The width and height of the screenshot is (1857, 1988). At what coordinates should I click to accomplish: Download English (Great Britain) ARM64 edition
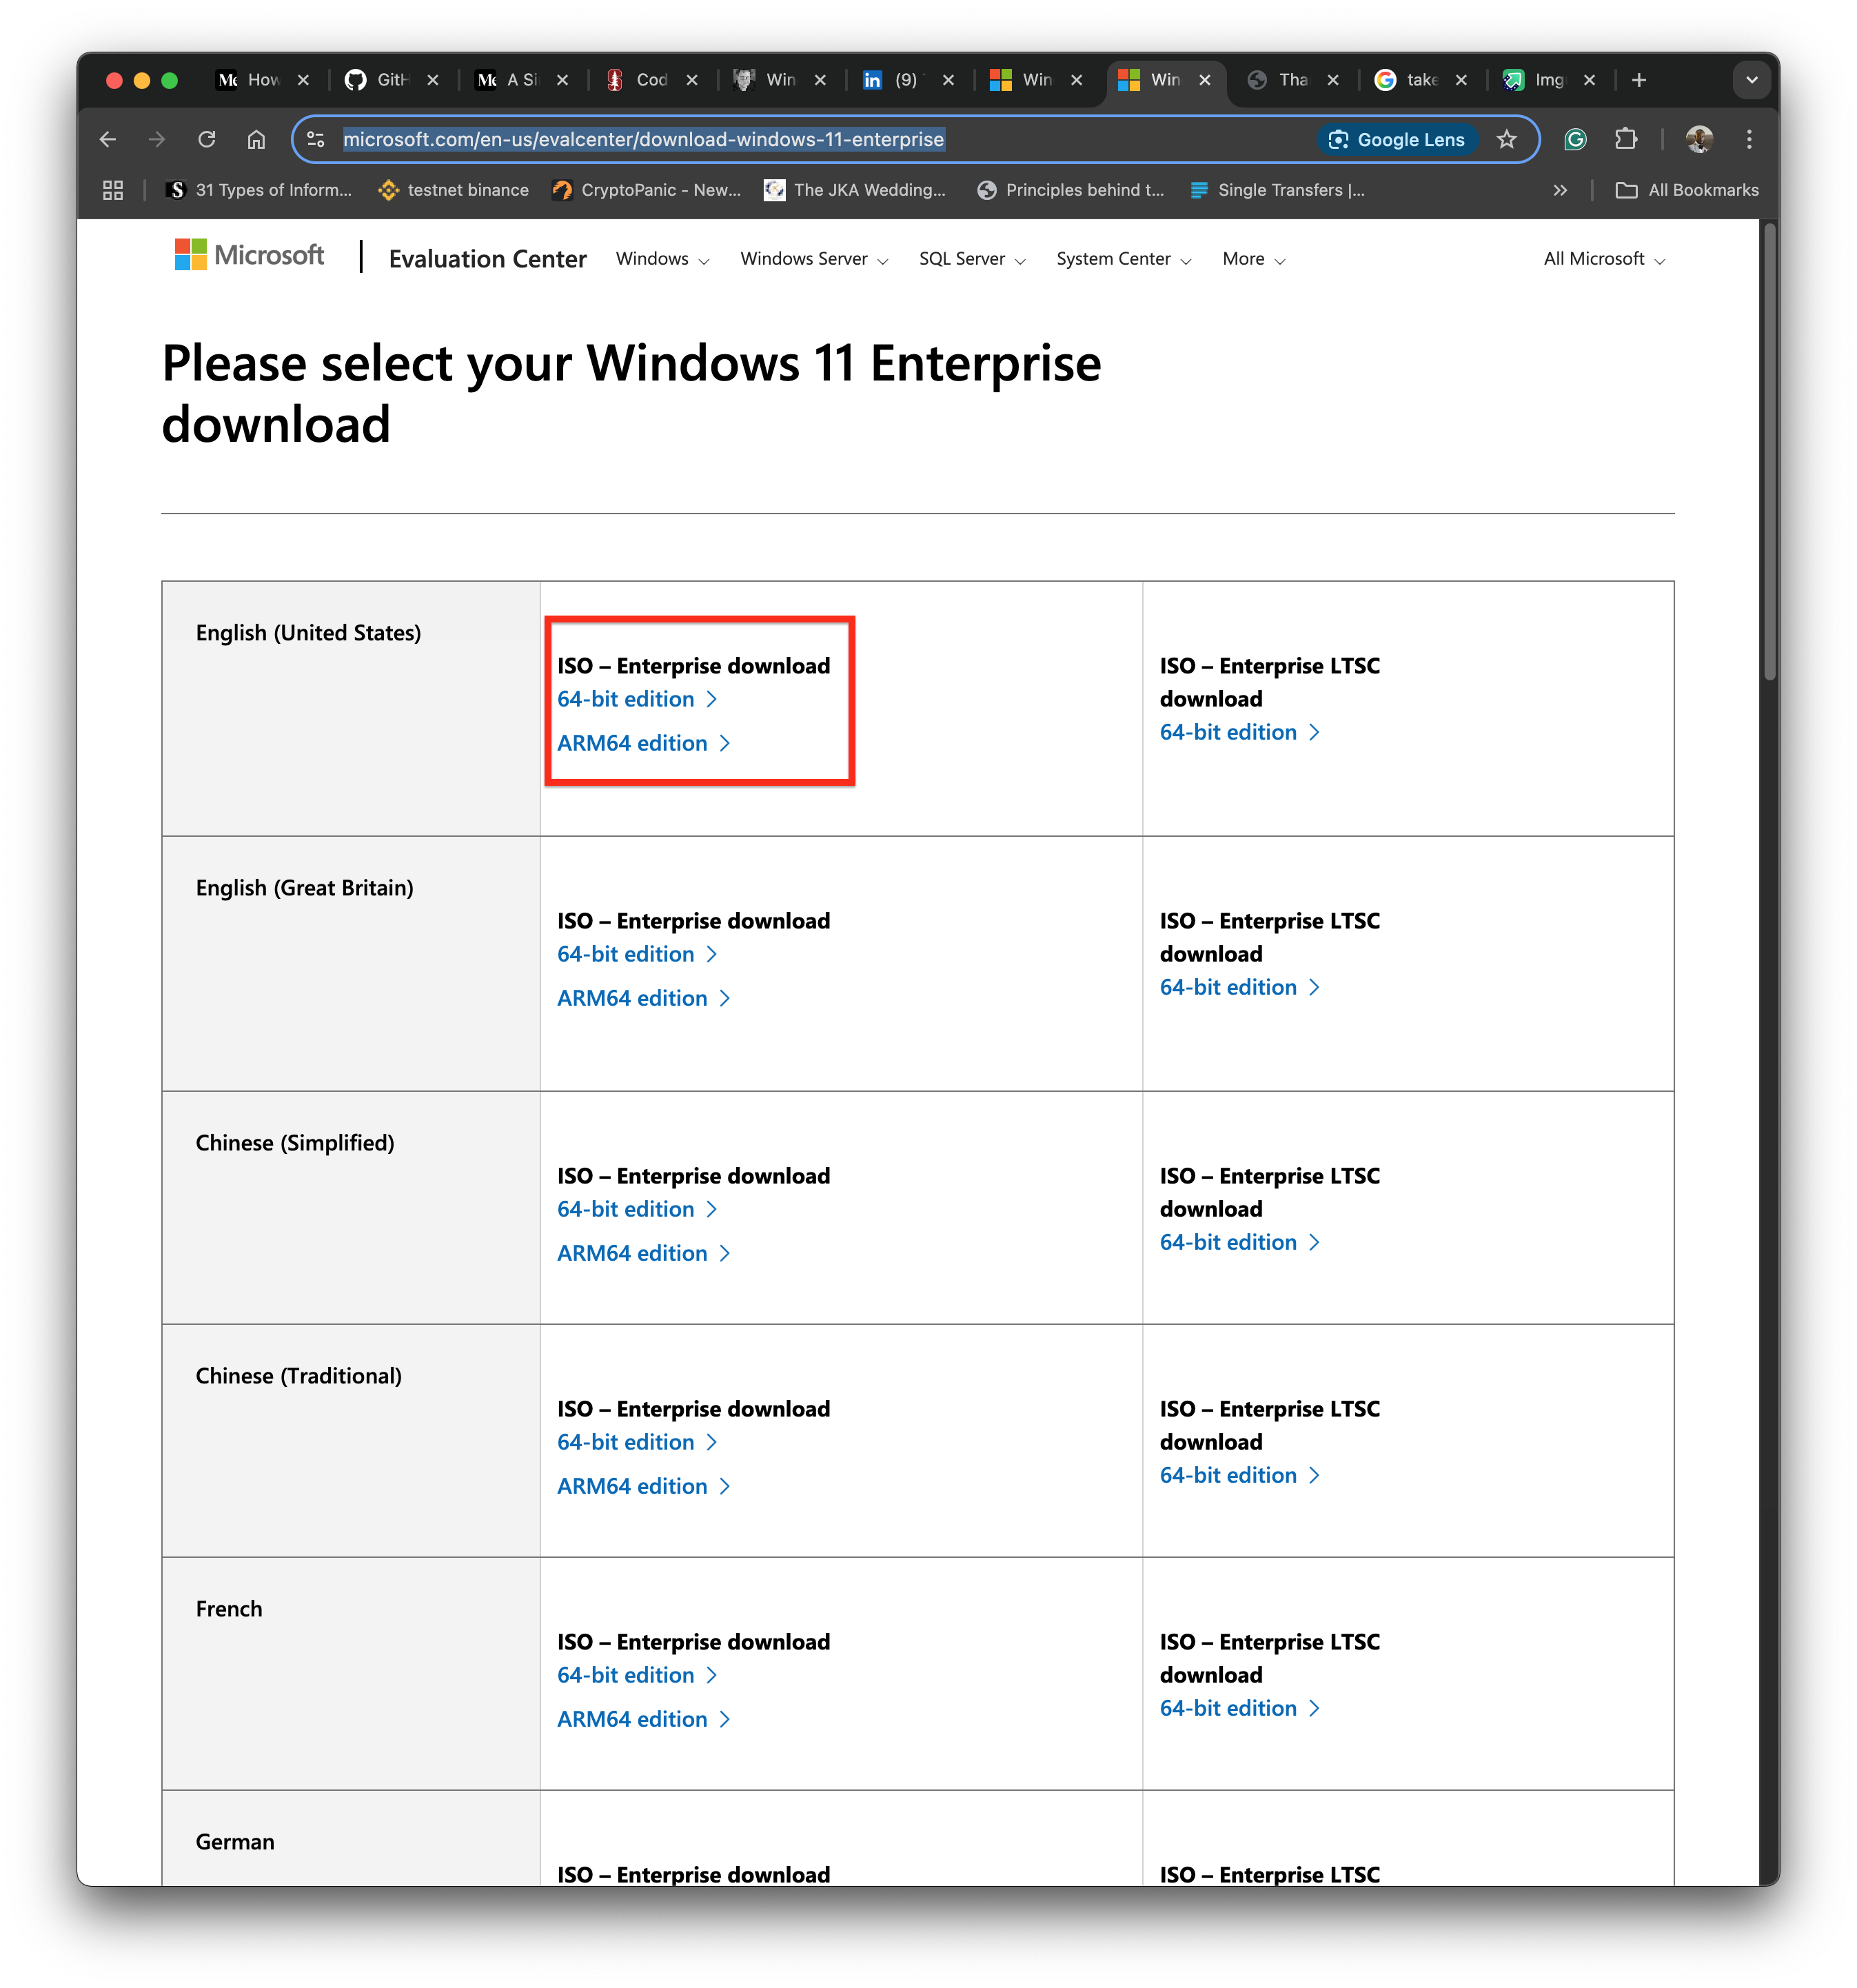(x=644, y=998)
